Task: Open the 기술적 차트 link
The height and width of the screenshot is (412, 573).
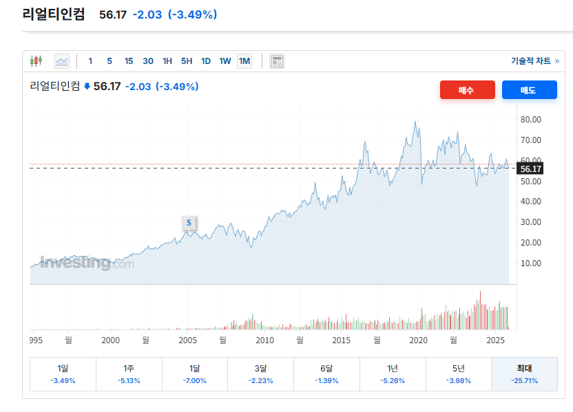Action: click(x=534, y=61)
